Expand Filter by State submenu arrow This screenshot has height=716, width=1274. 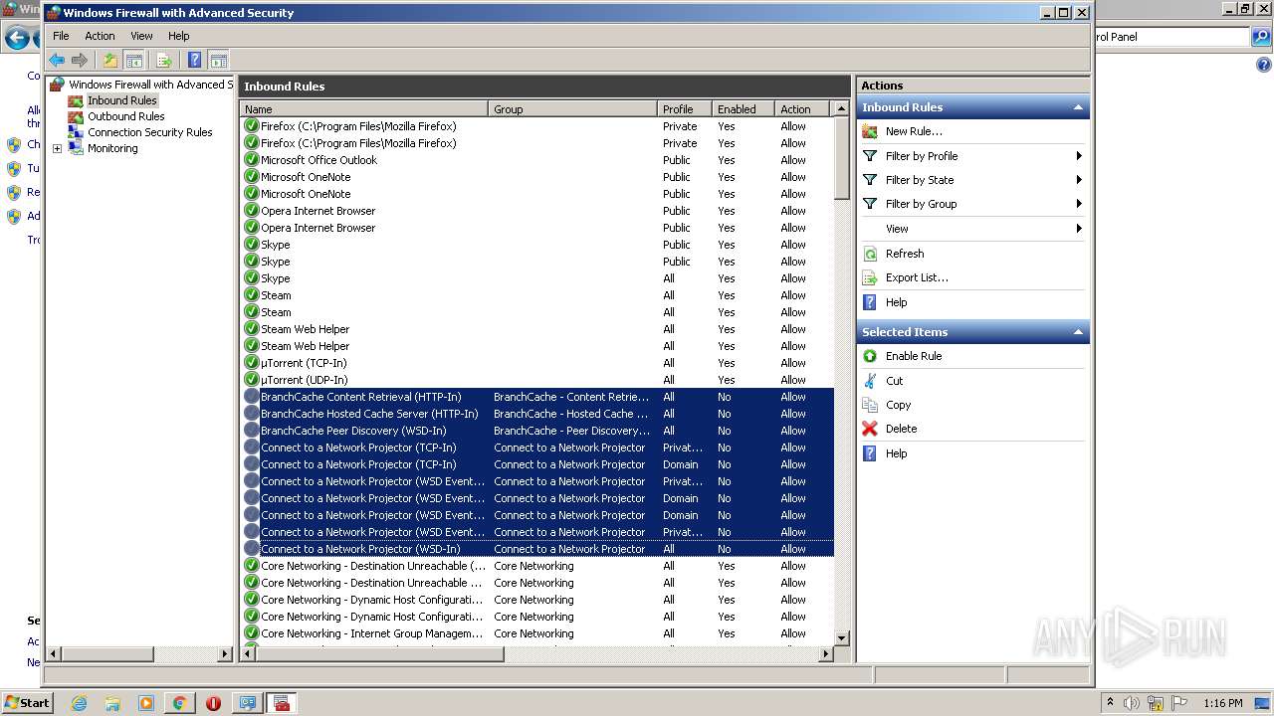click(x=1079, y=180)
